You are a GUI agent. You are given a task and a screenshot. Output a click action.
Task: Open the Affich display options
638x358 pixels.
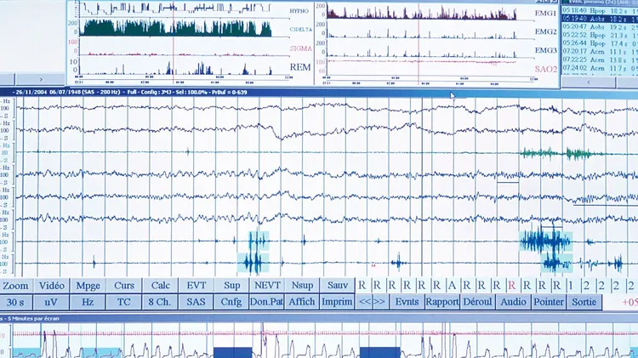click(x=302, y=302)
